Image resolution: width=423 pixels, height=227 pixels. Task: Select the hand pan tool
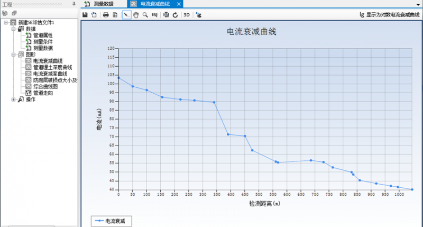pyautogui.click(x=136, y=15)
